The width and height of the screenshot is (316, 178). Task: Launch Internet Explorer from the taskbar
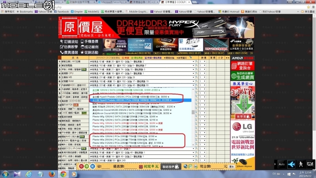(x=29, y=174)
